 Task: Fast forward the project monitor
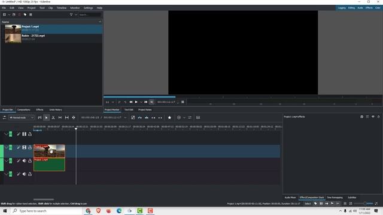point(146,102)
